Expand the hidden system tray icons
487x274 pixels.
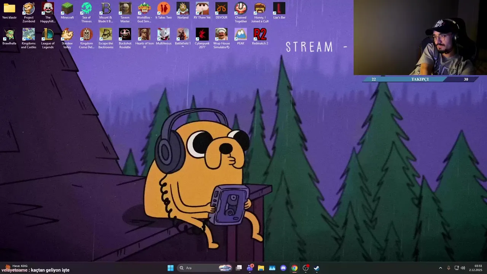441,268
